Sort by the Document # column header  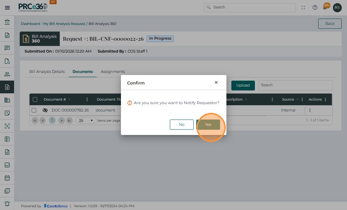(54, 100)
